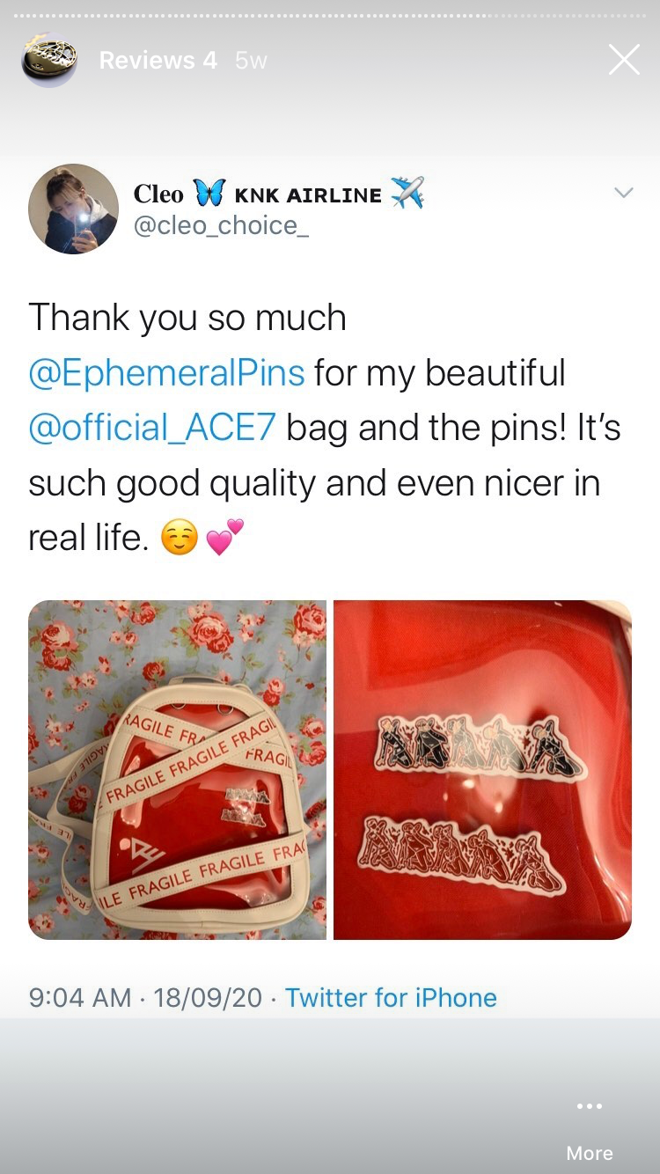
Task: Tap the butterfly emoji in display name
Action: (208, 194)
